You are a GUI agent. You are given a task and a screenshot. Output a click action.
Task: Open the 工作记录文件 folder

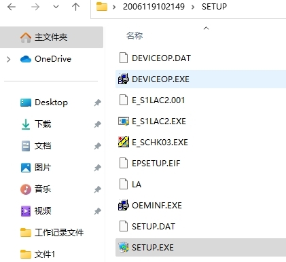pos(59,232)
